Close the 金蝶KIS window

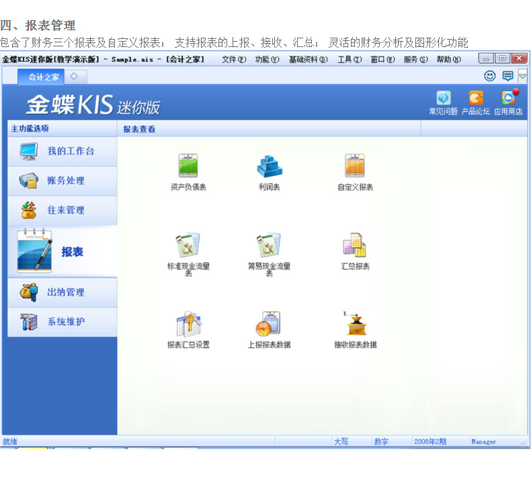(x=519, y=58)
